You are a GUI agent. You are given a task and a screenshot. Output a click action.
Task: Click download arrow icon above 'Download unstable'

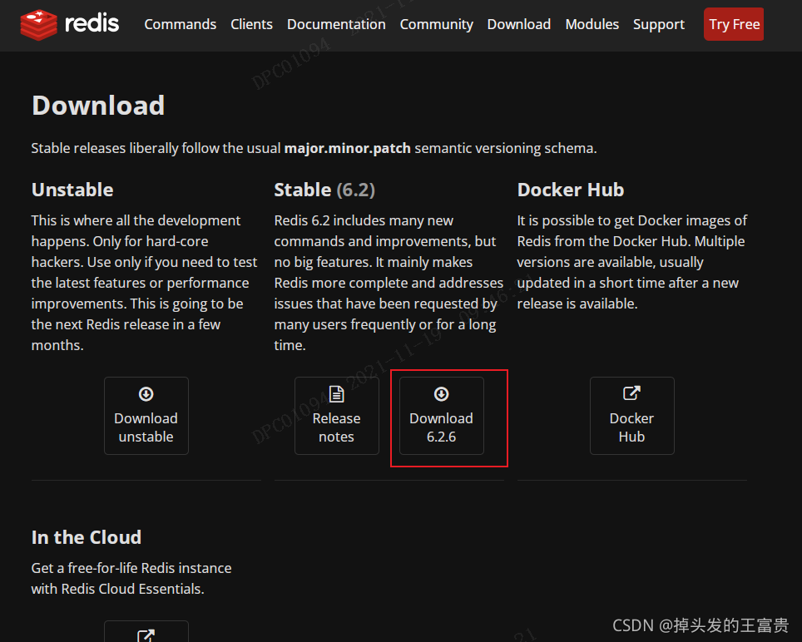[146, 394]
